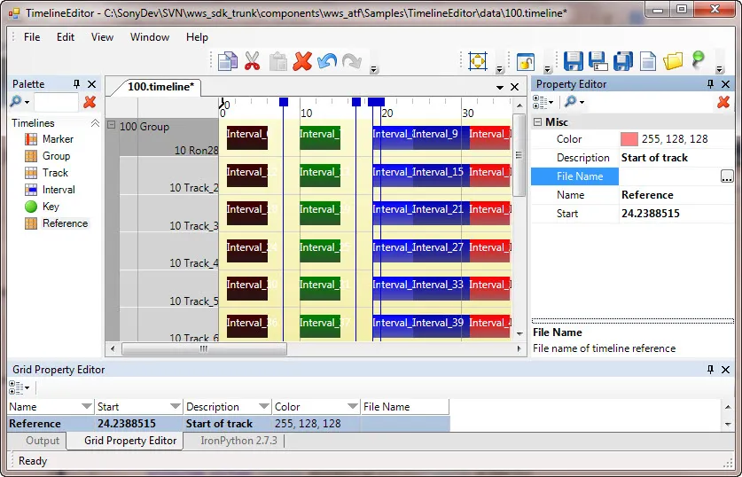Click the padlock Lock icon in toolbar

pyautogui.click(x=526, y=61)
